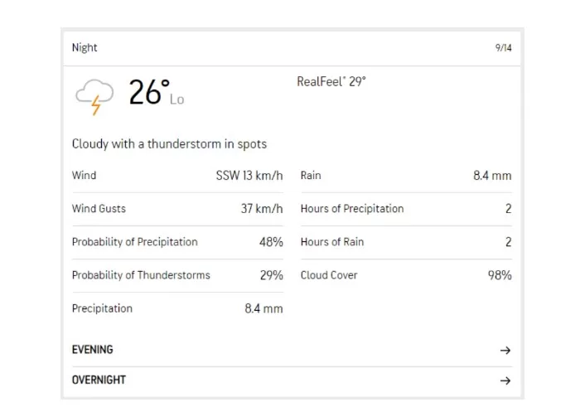Select the Wind Gusts row
The width and height of the screenshot is (585, 412).
click(x=99, y=209)
